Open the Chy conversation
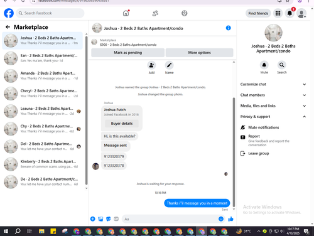314x236 pixels. click(x=42, y=129)
